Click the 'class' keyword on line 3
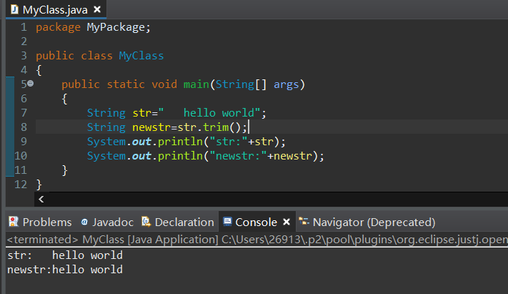This screenshot has width=508, height=294. click(96, 56)
